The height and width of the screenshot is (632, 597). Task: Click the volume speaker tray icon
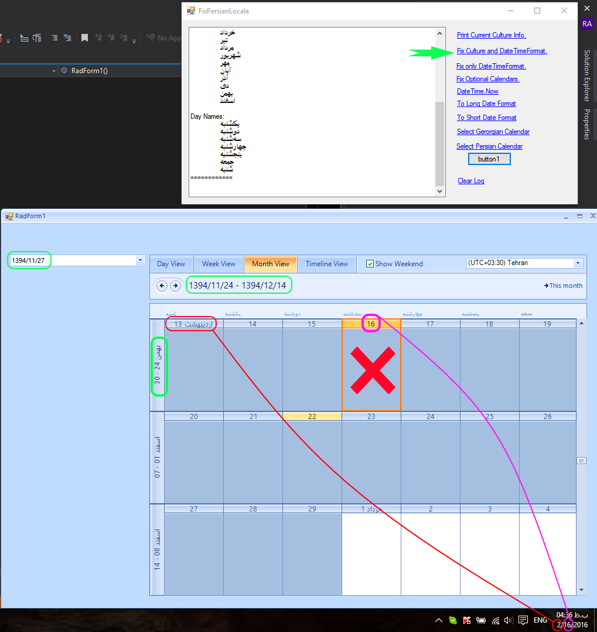pos(509,620)
